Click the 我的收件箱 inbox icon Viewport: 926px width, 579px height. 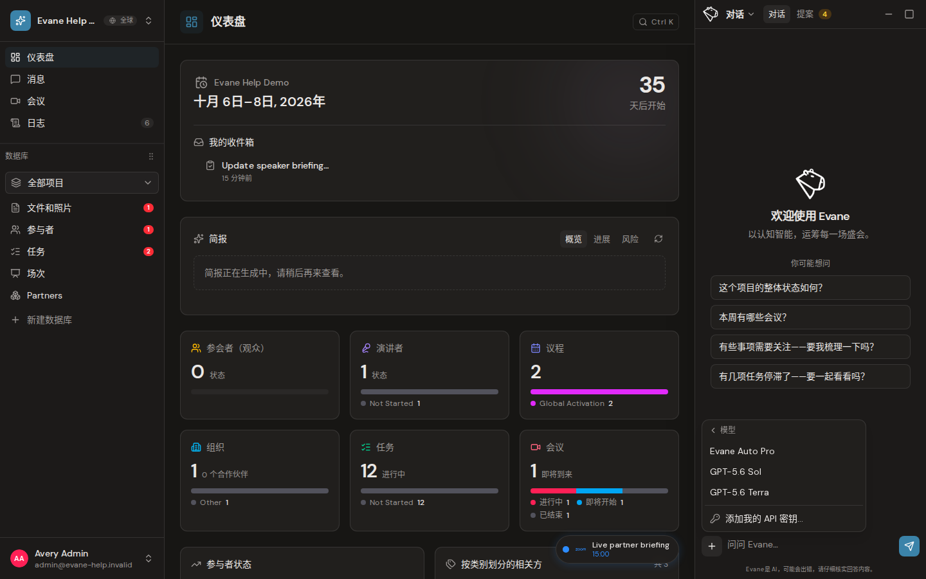(x=199, y=142)
